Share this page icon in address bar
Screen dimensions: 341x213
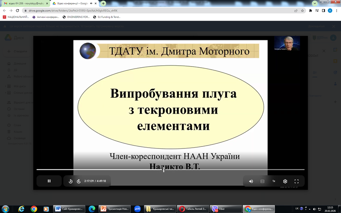tap(296, 10)
